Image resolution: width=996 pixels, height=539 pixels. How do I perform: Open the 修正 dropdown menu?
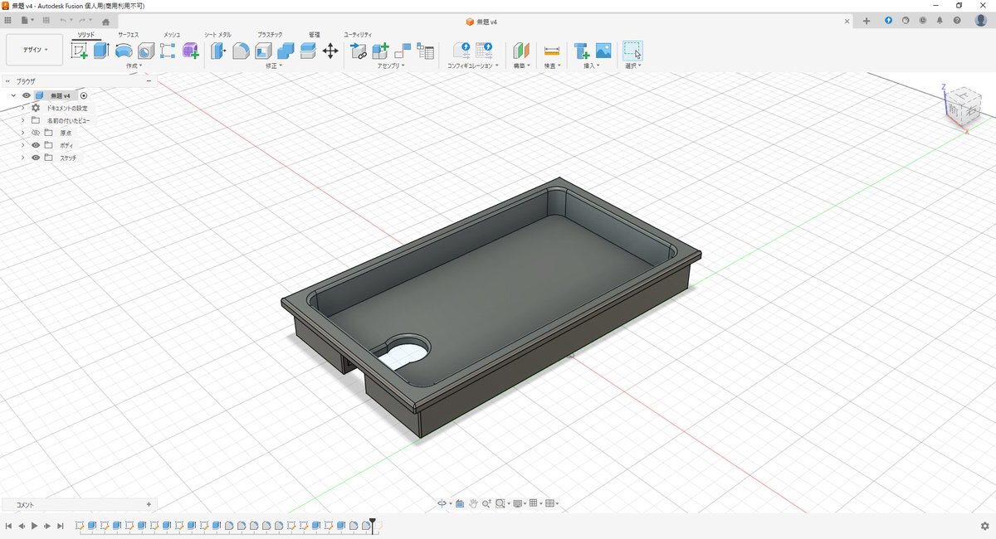tap(274, 66)
